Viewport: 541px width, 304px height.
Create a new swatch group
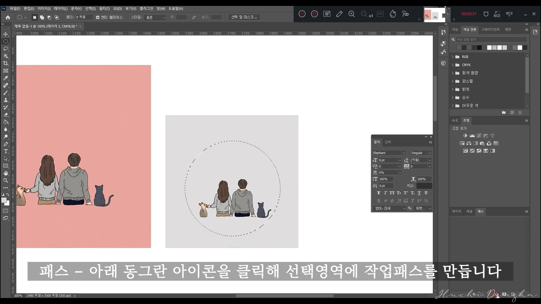point(504,112)
